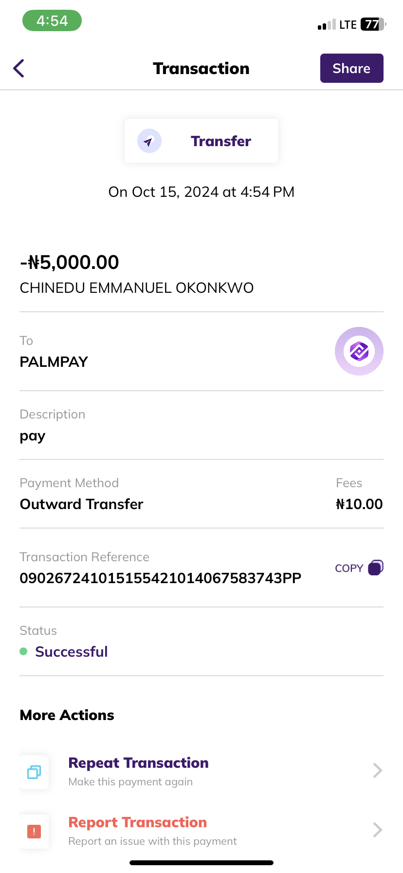Tap the green Successful status dot
Image resolution: width=403 pixels, height=873 pixels.
point(23,651)
